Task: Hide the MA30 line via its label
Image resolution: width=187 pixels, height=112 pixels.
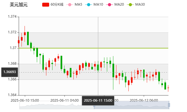Action: coord(140,4)
